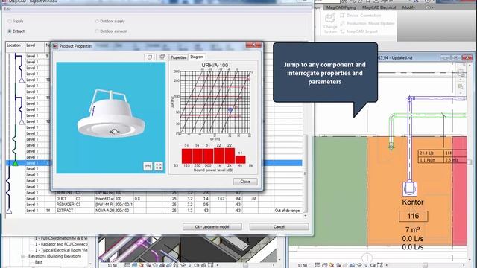This screenshot has width=477, height=268.
Task: Click the 3D pipe model view thumbnail
Action: point(187,249)
